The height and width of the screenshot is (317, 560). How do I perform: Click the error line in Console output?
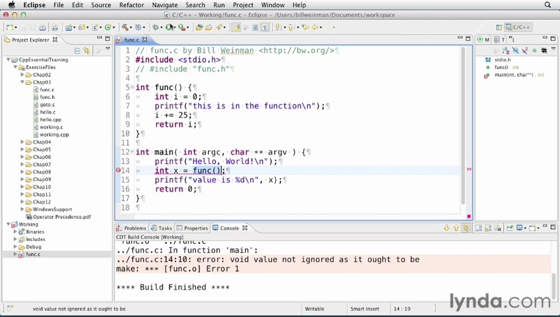[268, 259]
